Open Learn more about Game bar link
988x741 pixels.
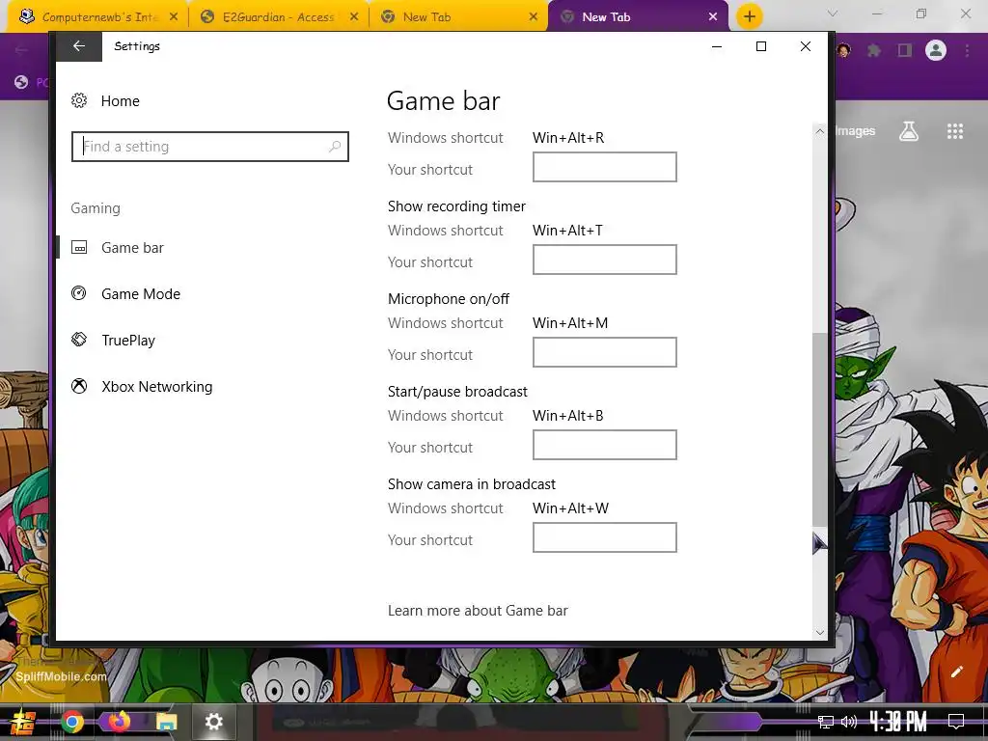click(478, 611)
